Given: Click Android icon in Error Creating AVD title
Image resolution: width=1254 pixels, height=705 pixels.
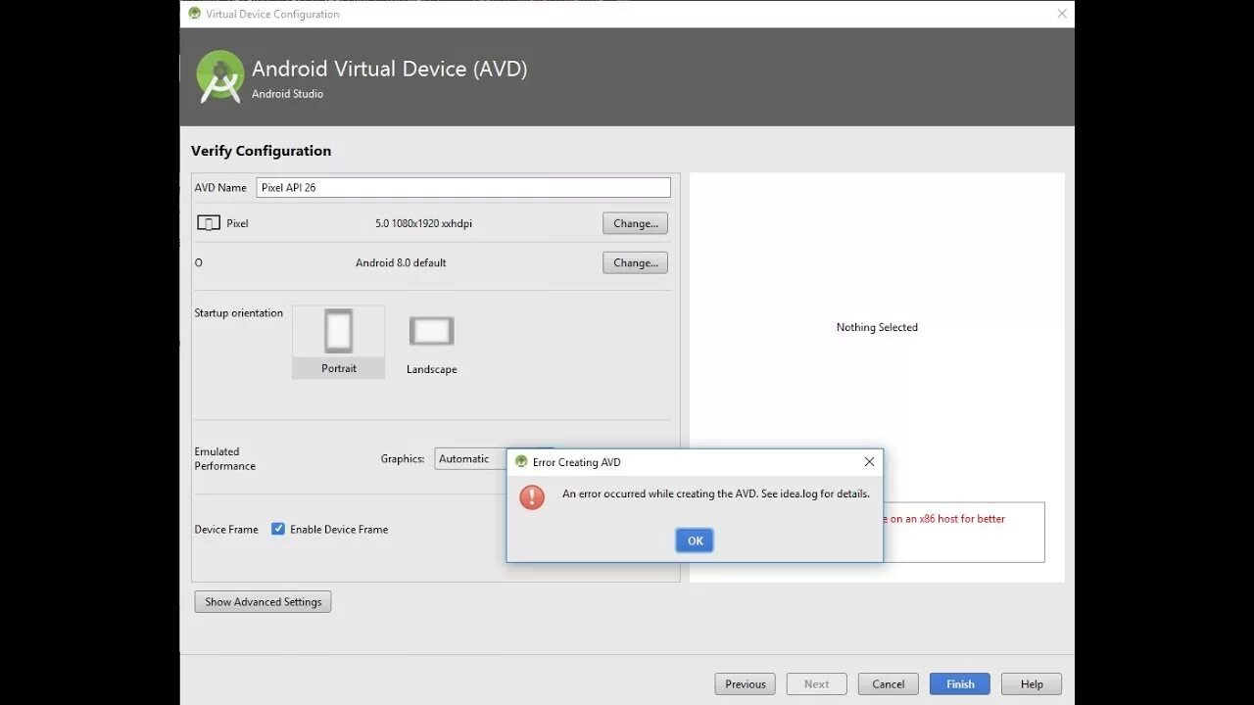Looking at the screenshot, I should point(521,462).
